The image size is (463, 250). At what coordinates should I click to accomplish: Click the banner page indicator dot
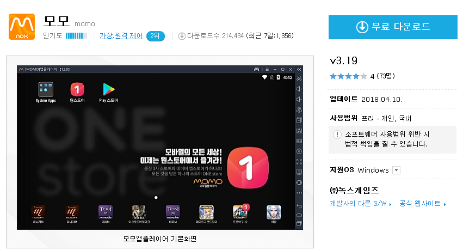tap(156, 197)
